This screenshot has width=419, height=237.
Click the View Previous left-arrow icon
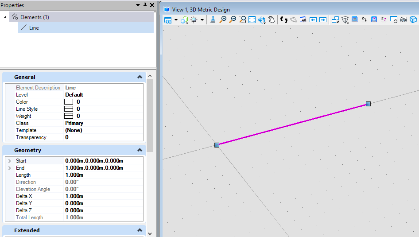pyautogui.click(x=313, y=19)
